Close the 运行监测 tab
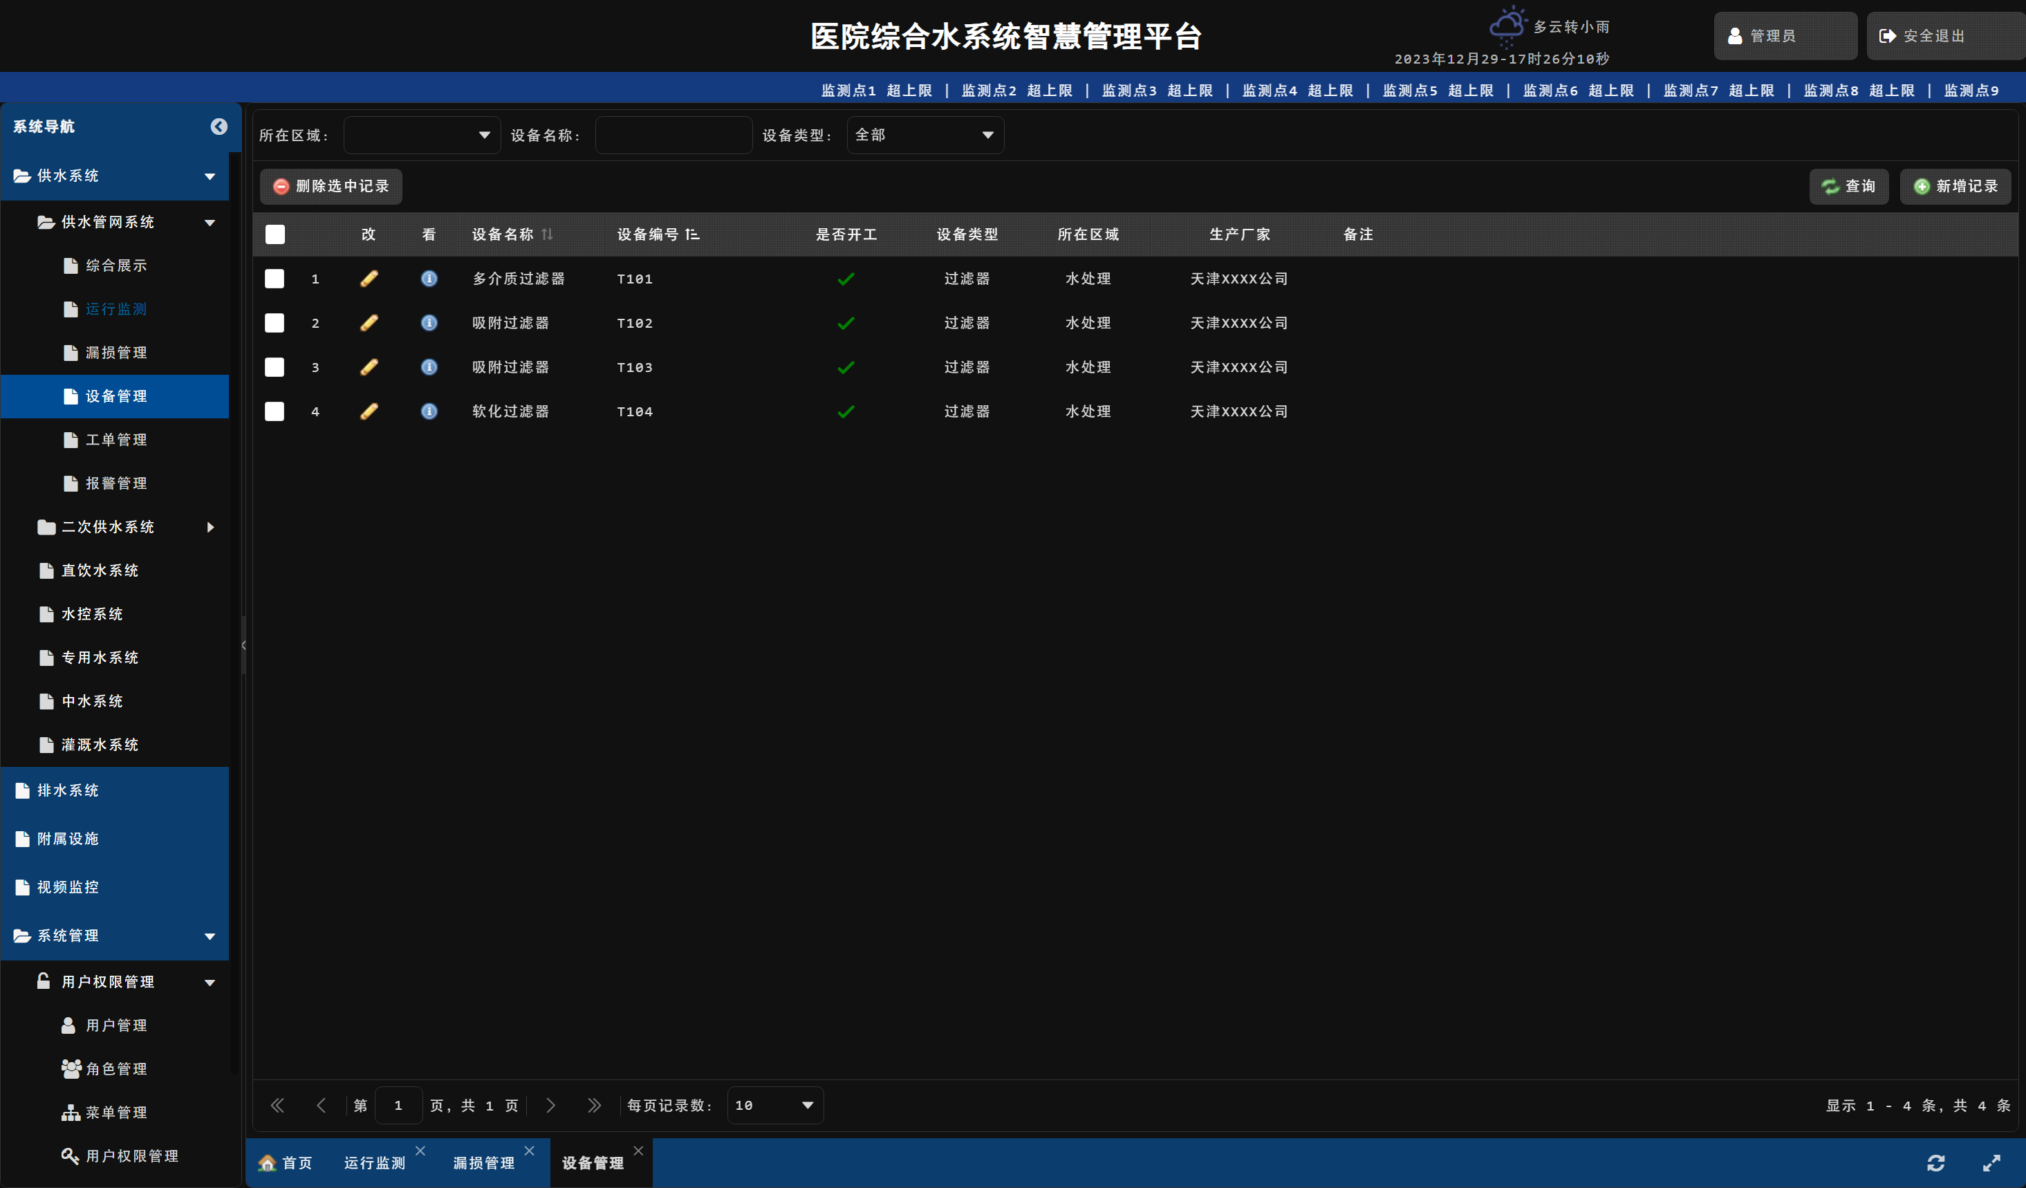The image size is (2026, 1188). pyautogui.click(x=420, y=1151)
